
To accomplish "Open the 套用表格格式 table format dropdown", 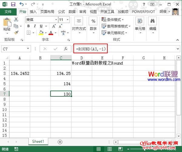I will click(116, 26).
